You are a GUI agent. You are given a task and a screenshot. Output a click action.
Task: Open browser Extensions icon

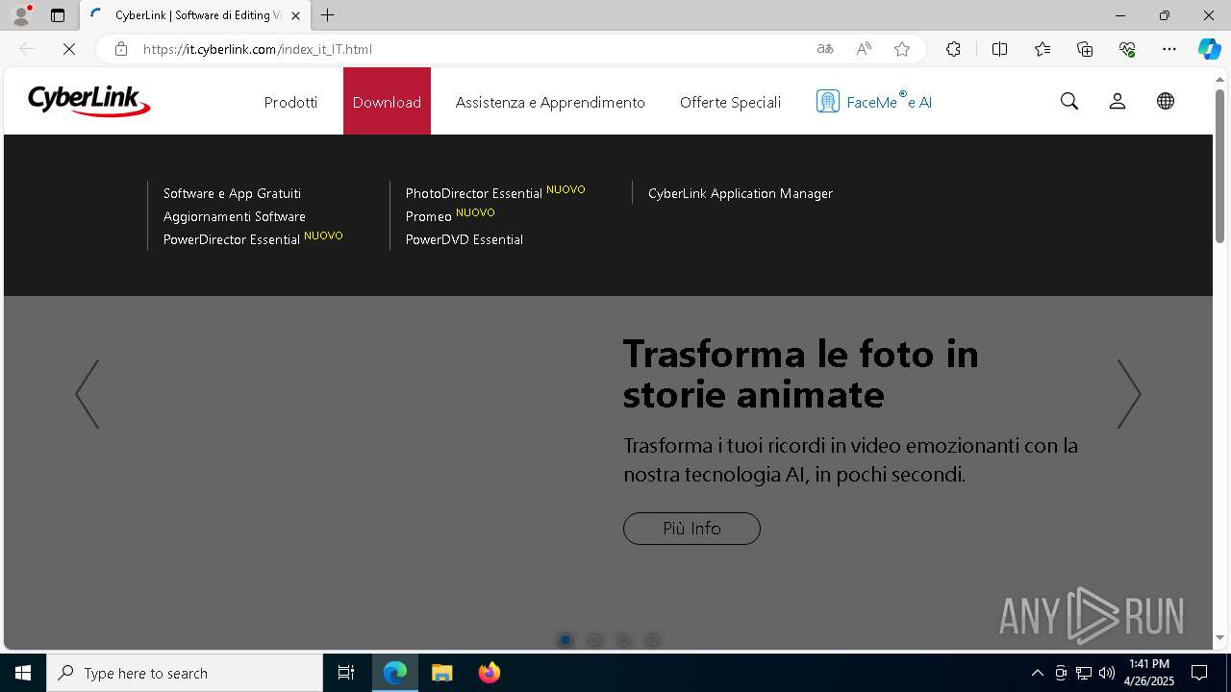pyautogui.click(x=953, y=49)
